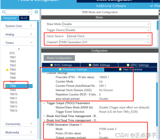The image size is (160, 140).
Task: Click Reset Configuration button
Action: coord(59,58)
